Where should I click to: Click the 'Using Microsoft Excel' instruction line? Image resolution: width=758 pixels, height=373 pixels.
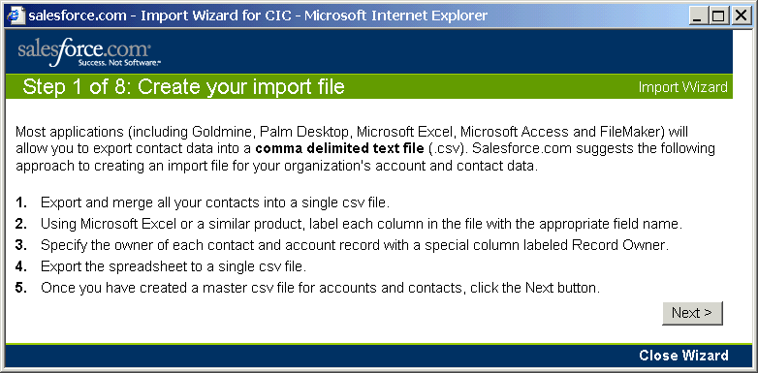point(362,224)
